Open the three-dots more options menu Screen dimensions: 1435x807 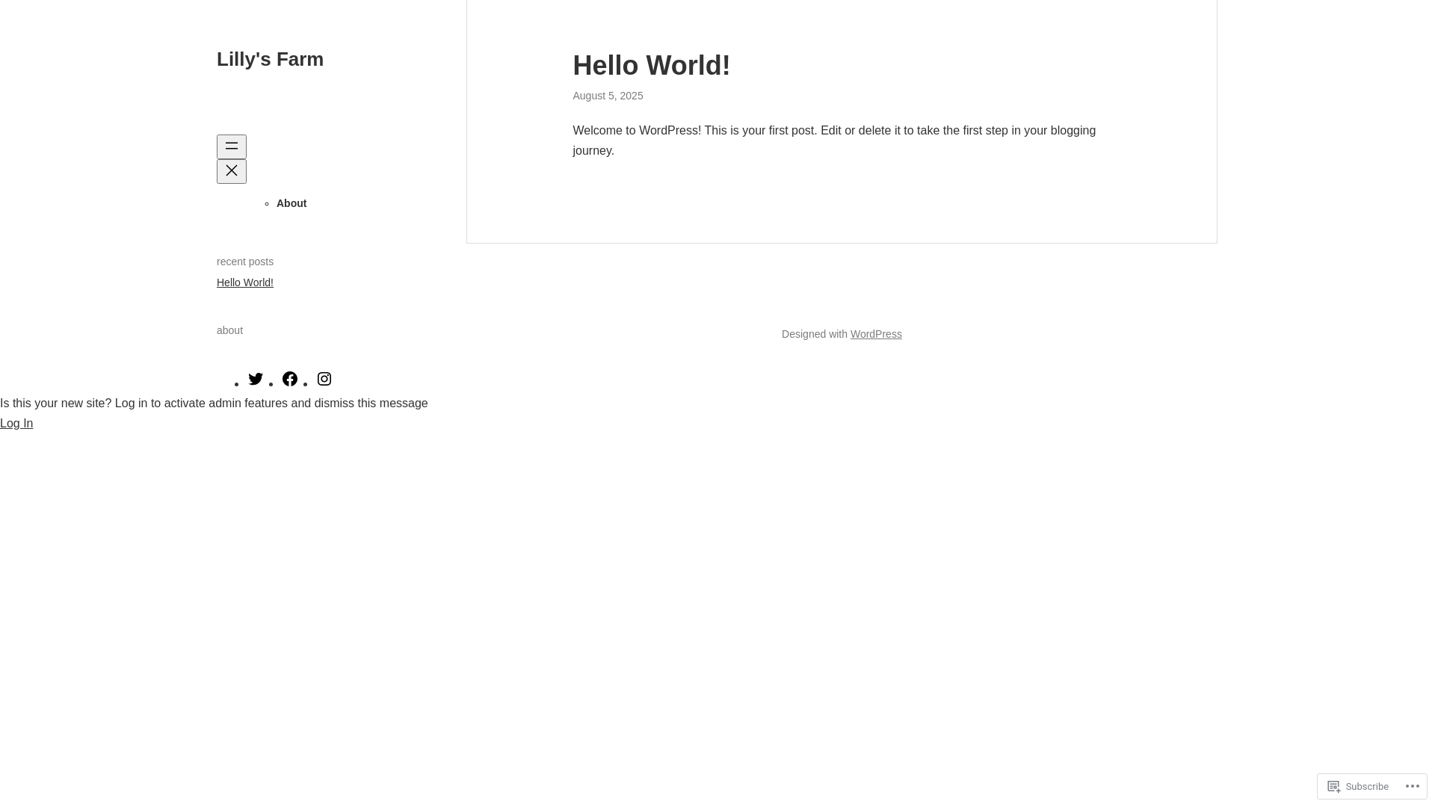(x=1413, y=786)
